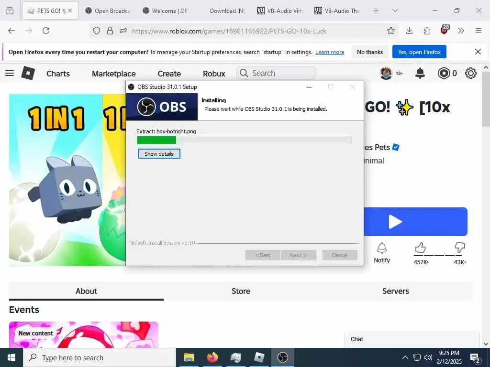Bookmark this page with star icon
The width and height of the screenshot is (490, 367).
point(390,31)
